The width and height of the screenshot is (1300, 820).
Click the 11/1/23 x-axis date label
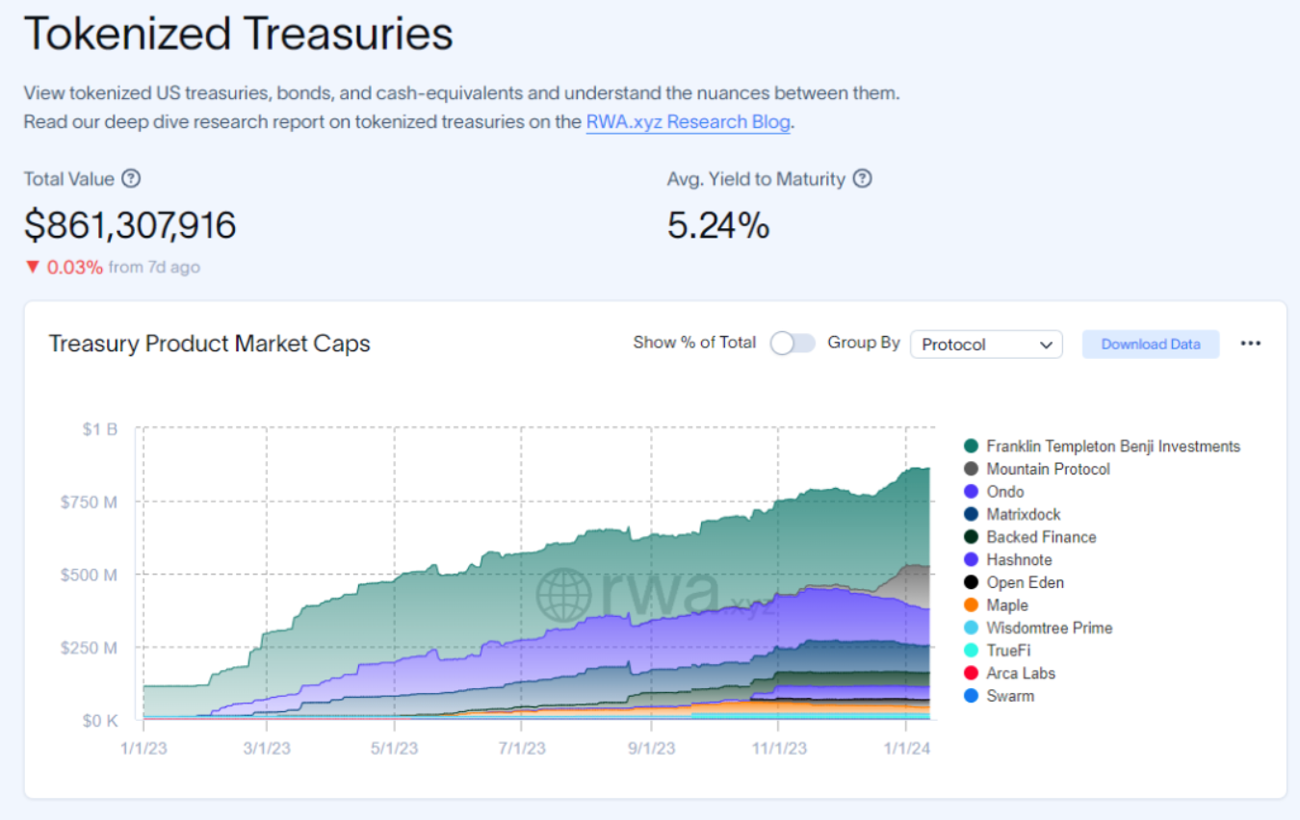pyautogui.click(x=778, y=748)
